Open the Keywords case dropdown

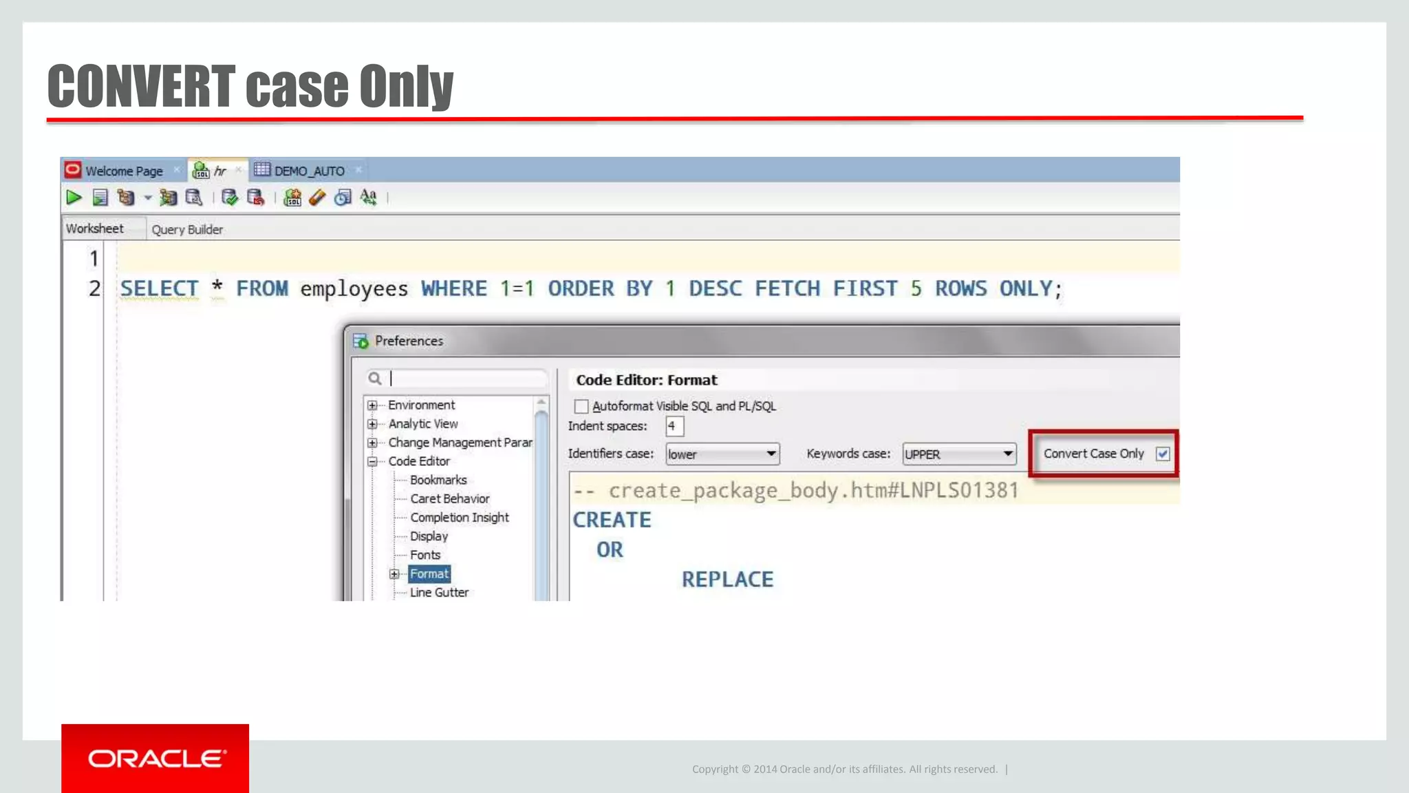[959, 454]
